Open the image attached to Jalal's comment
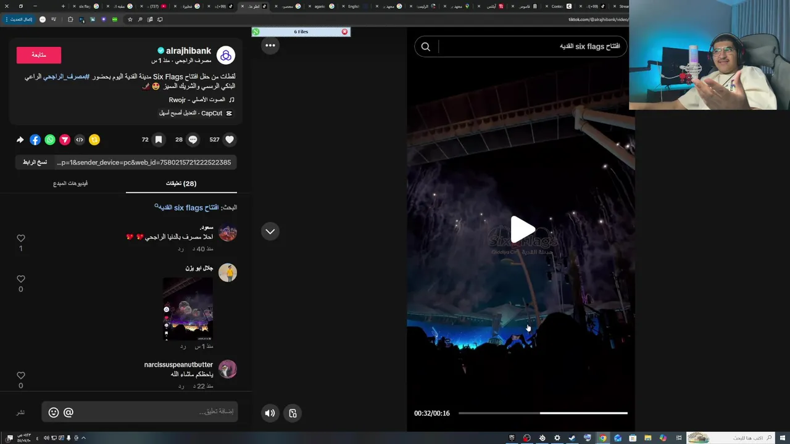The height and width of the screenshot is (444, 790). [188, 309]
